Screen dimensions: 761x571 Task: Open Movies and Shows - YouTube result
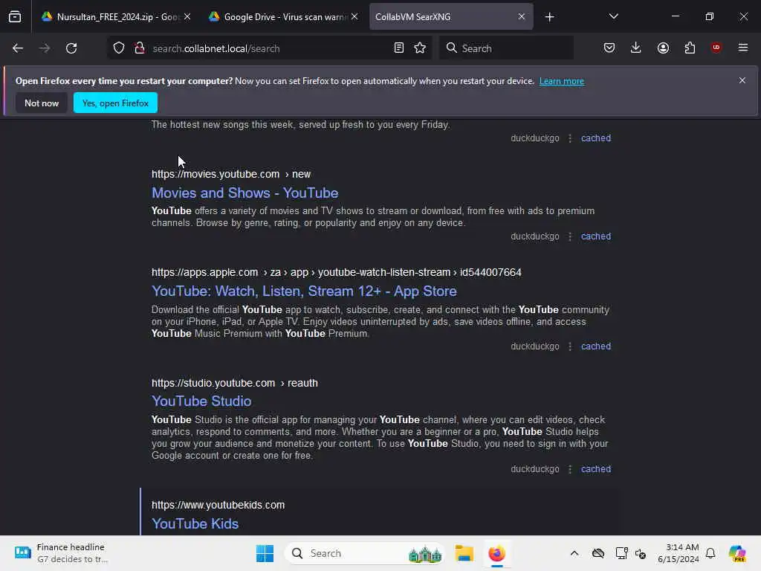[245, 193]
